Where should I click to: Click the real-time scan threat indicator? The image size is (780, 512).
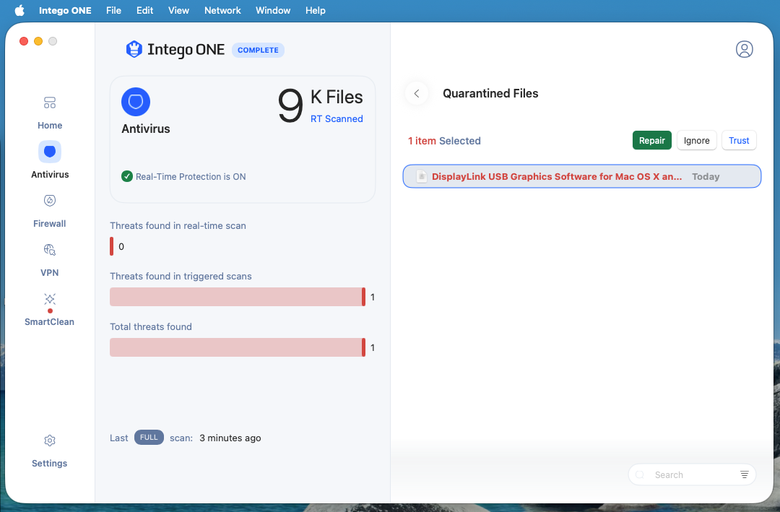pos(111,246)
